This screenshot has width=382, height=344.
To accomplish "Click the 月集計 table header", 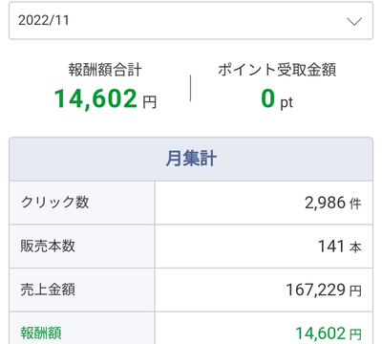I will click(x=191, y=159).
